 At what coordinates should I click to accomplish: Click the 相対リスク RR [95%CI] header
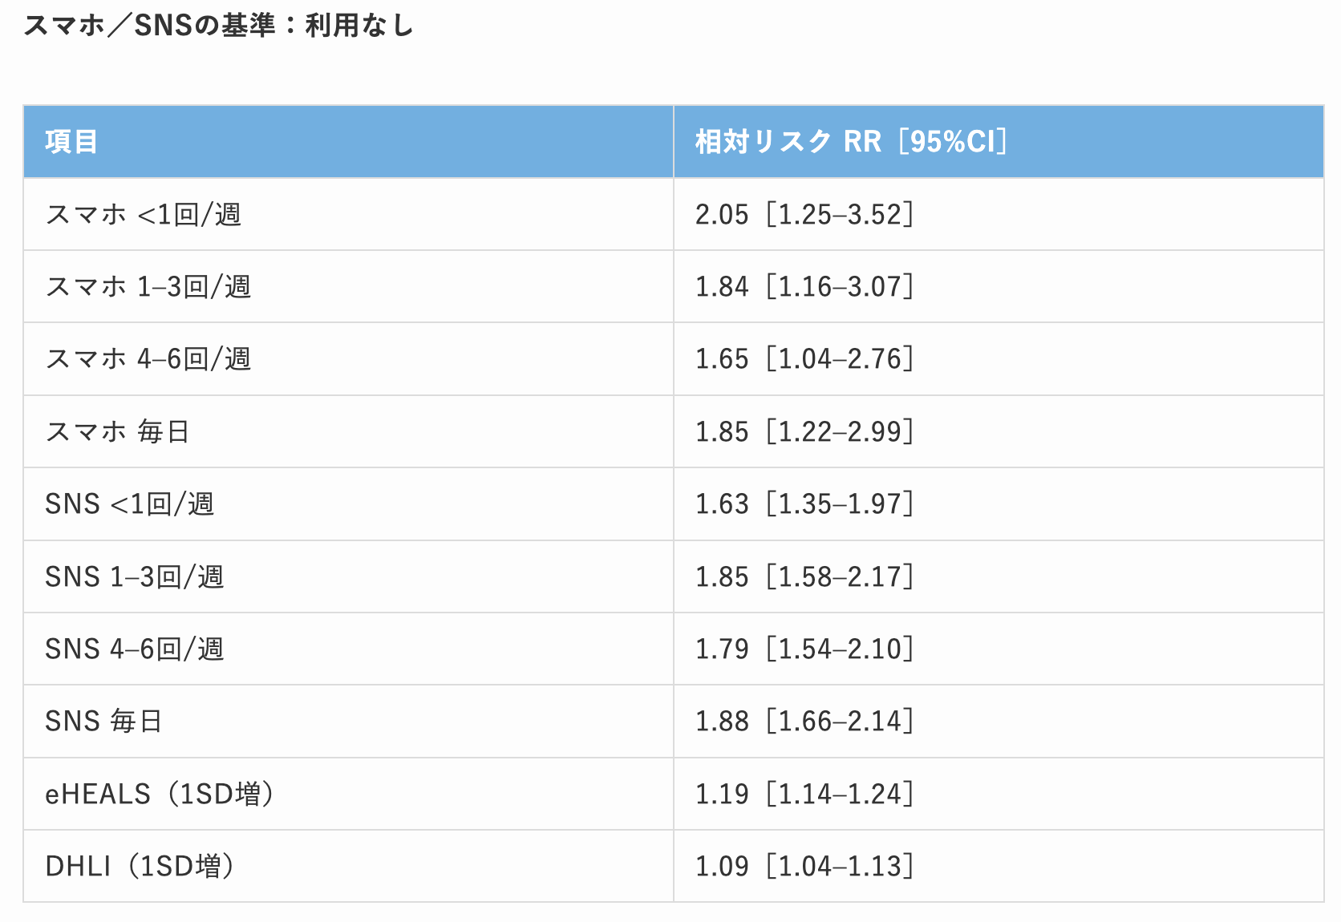[x=850, y=142]
